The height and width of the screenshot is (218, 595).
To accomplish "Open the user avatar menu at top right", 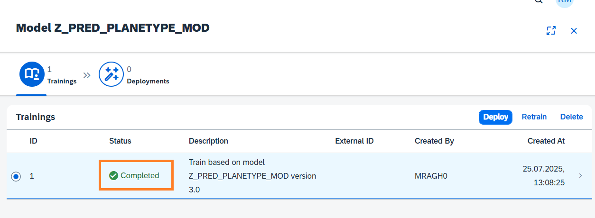I will click(565, 1).
